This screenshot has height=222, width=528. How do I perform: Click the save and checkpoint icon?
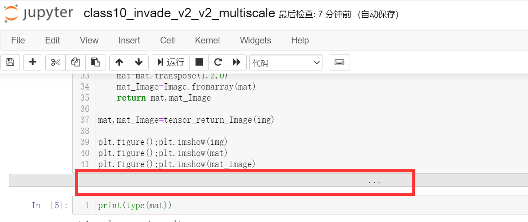coord(10,62)
